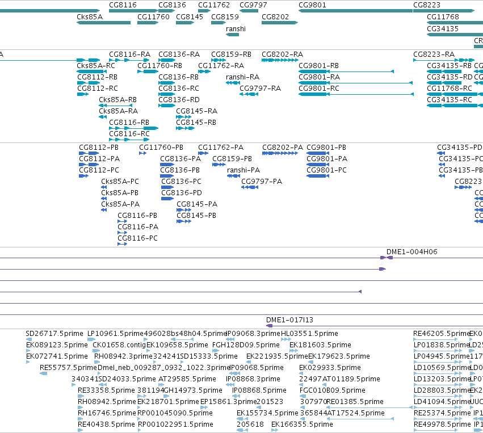483x433 pixels.
Task: Select EST LD10569.5prime label
Action: click(x=442, y=368)
